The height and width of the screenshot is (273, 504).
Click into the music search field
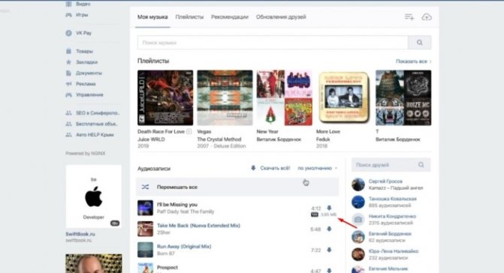point(273,43)
